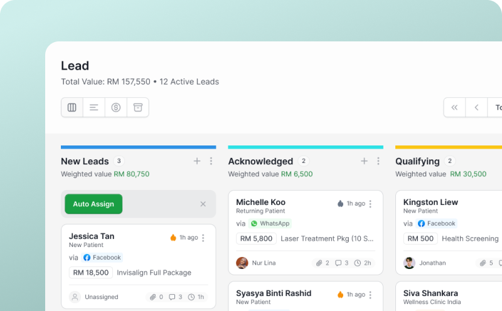Click the flame icon on Jessica Tan card

[x=173, y=238]
